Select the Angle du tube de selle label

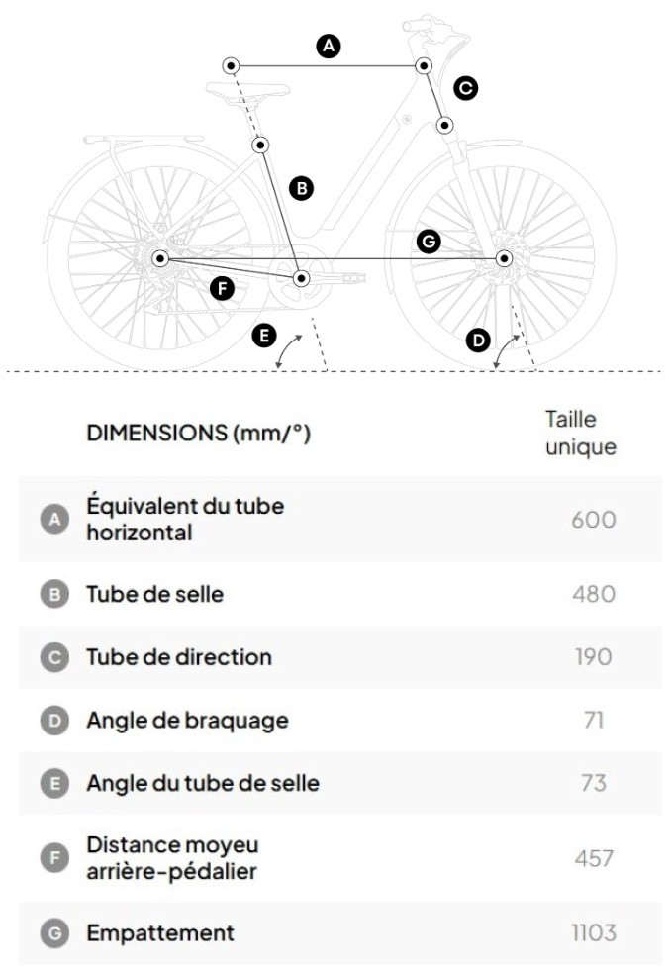tap(203, 783)
